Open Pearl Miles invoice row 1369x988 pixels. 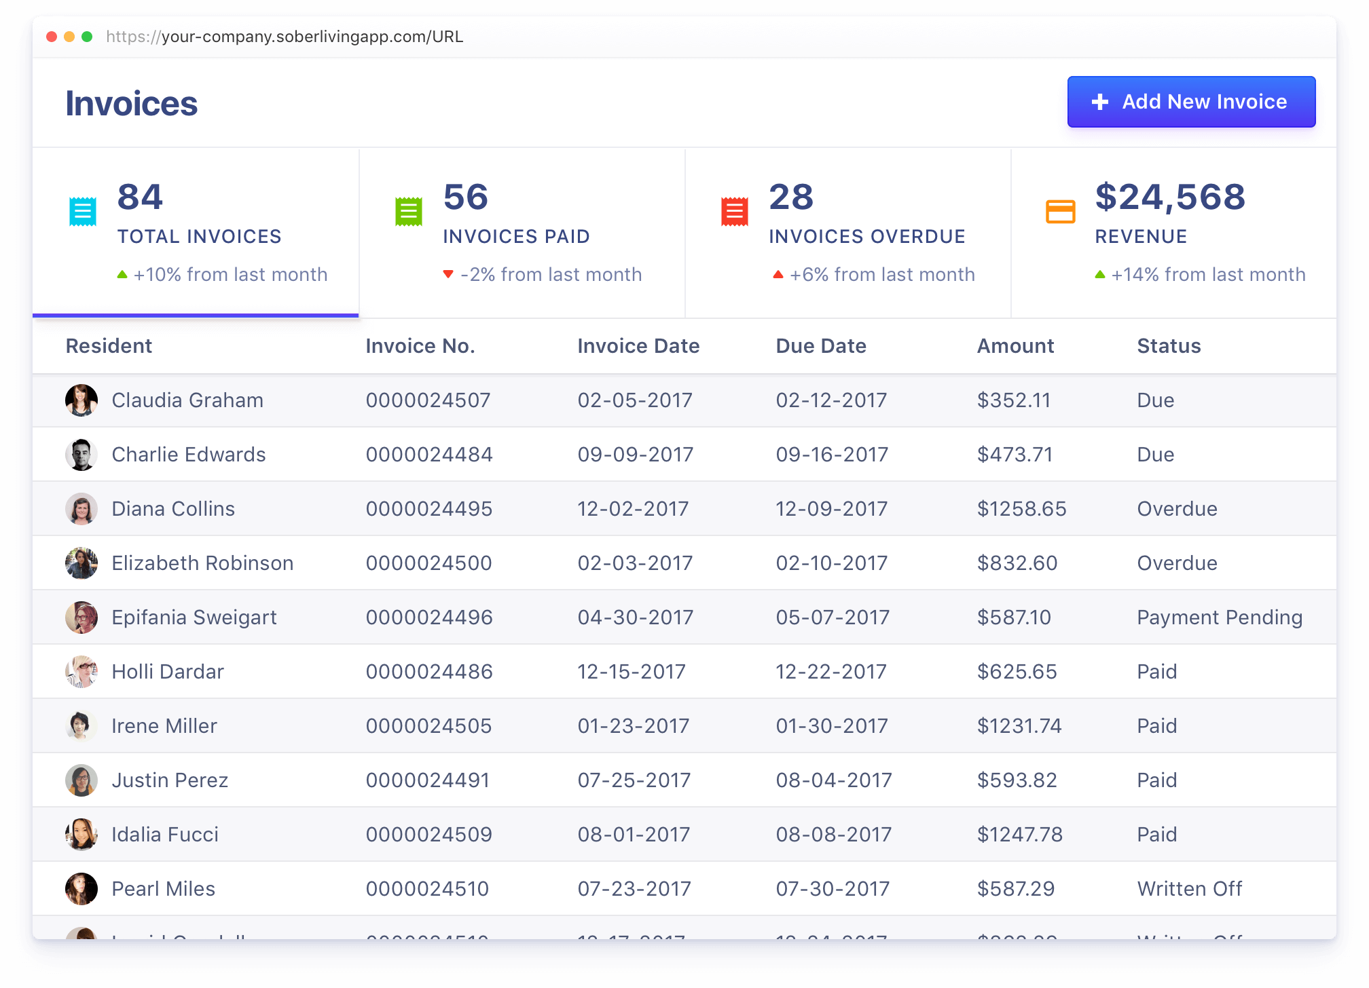(684, 889)
